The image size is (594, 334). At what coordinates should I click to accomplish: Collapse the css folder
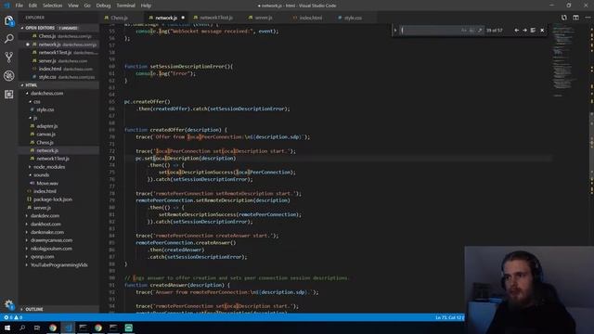click(36, 101)
